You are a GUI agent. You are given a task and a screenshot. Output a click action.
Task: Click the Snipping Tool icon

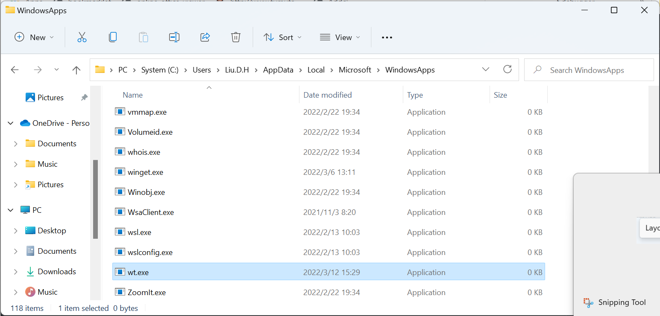[x=589, y=303]
